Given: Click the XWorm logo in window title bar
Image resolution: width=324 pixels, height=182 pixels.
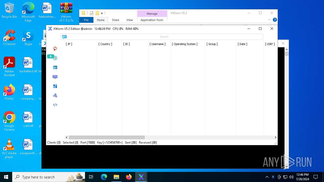Looking at the screenshot, I should tap(50, 29).
